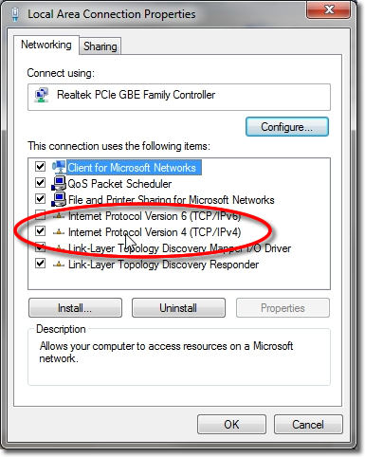The image size is (365, 457).
Task: Click the Client for Microsoft Networks icon
Action: tap(59, 167)
